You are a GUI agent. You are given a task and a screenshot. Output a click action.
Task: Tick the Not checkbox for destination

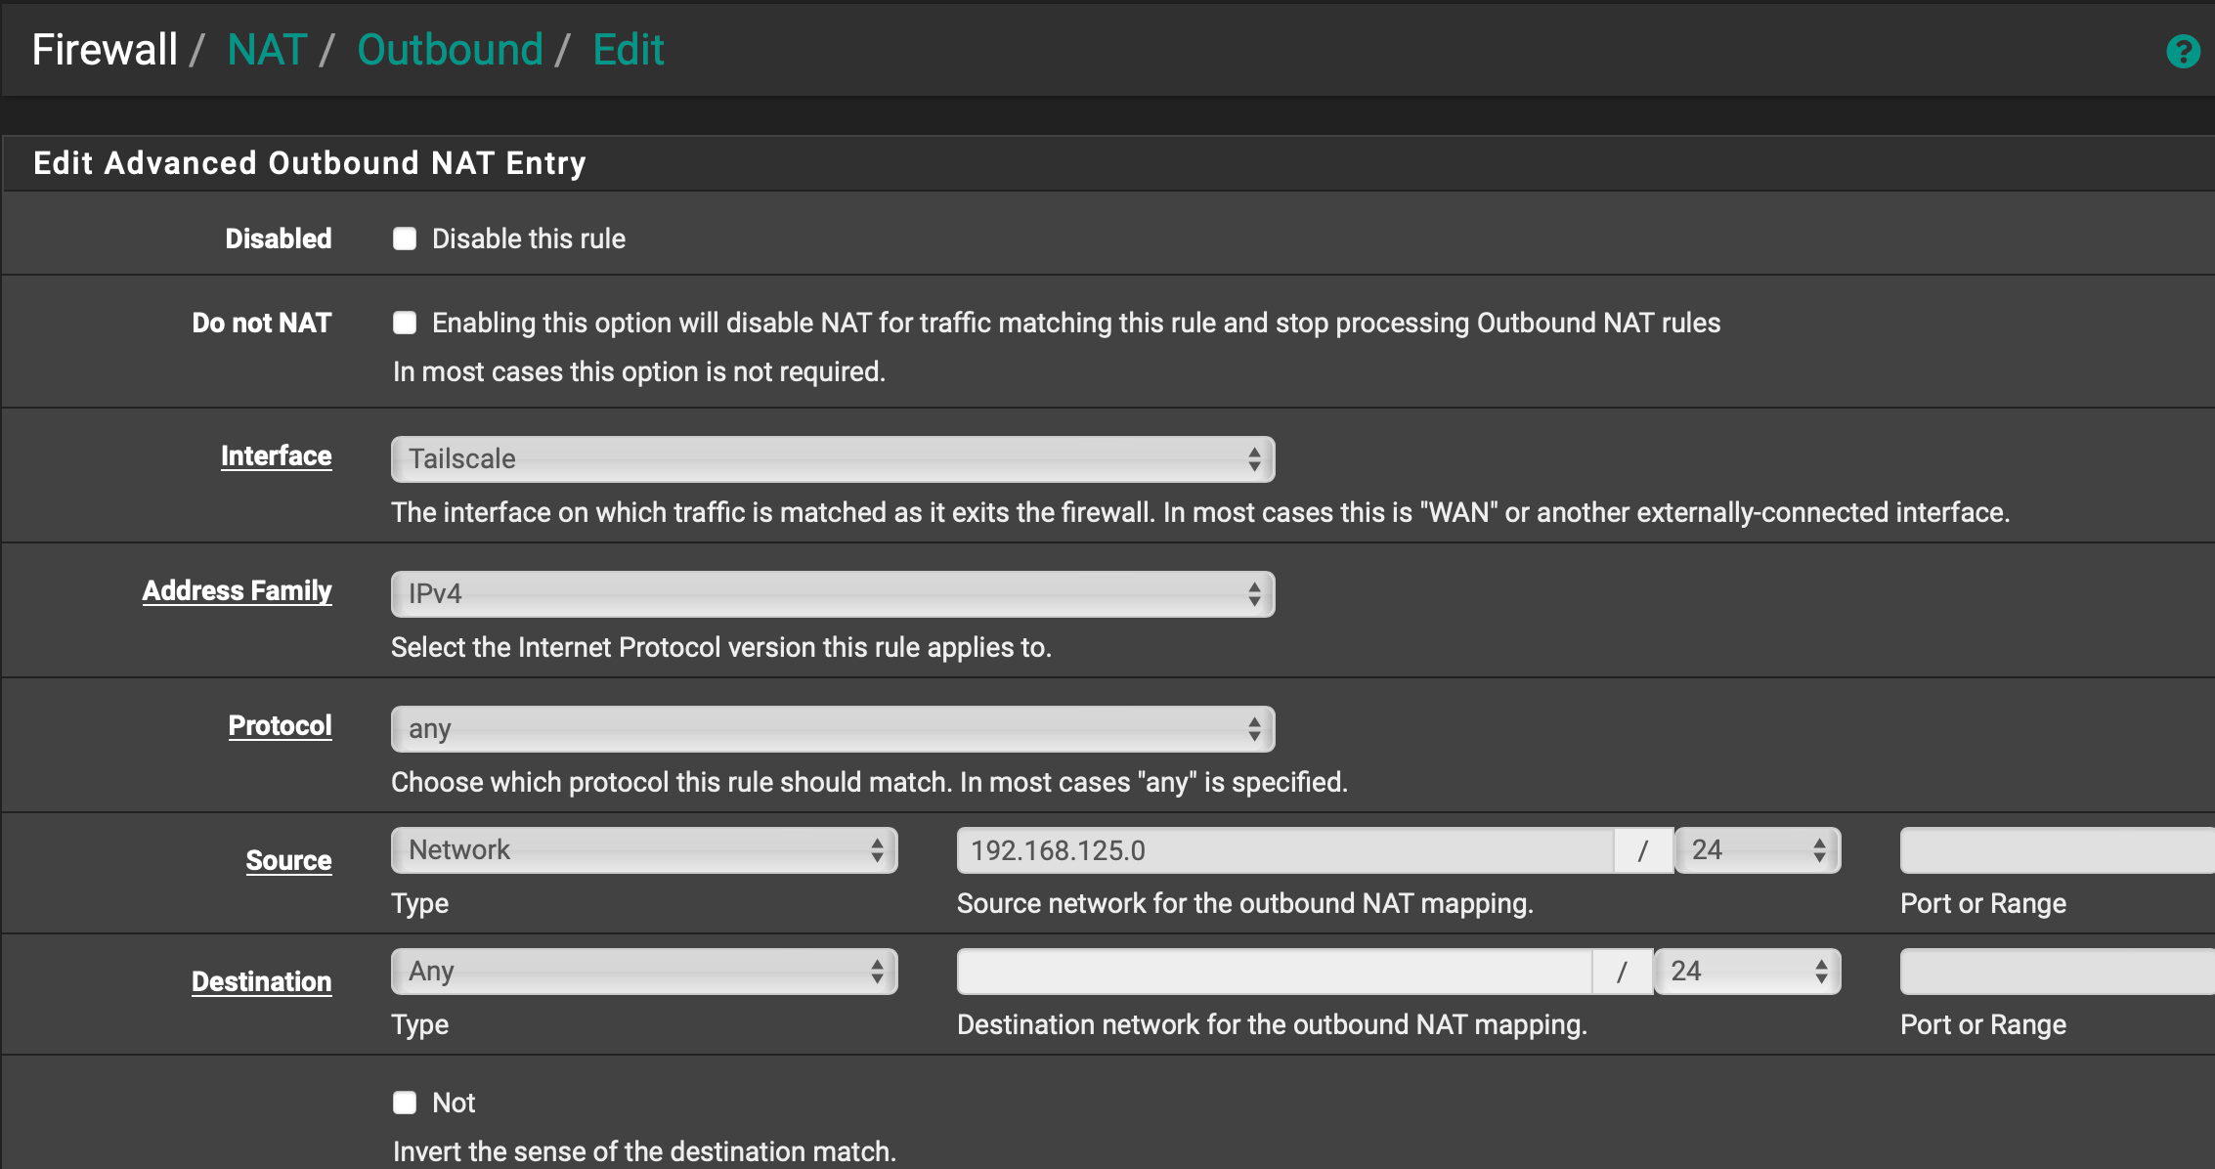(405, 1104)
